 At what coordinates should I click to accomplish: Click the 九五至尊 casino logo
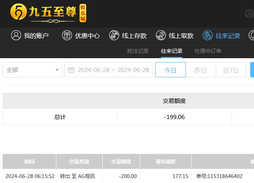[48, 13]
